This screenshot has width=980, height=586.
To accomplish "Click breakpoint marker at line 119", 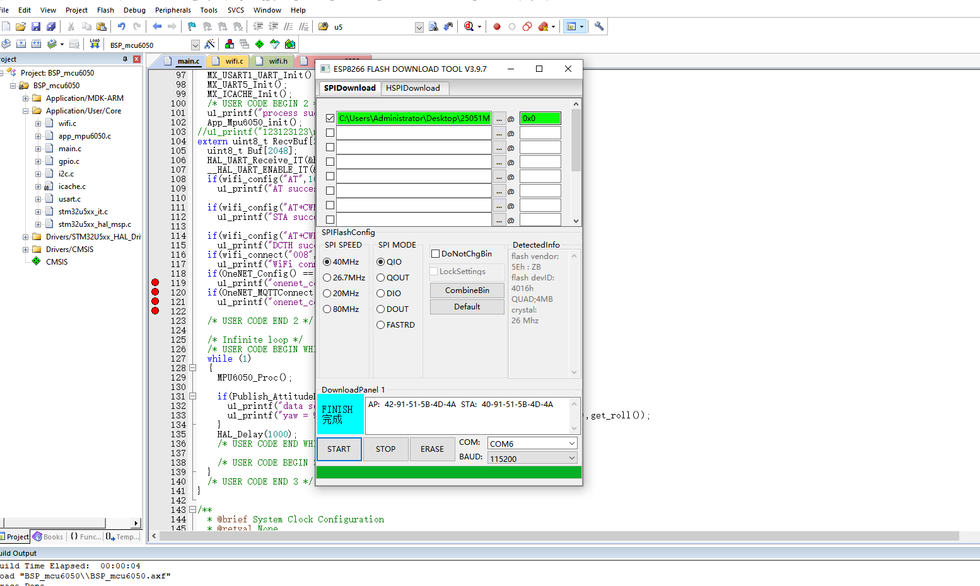I will pyautogui.click(x=155, y=283).
